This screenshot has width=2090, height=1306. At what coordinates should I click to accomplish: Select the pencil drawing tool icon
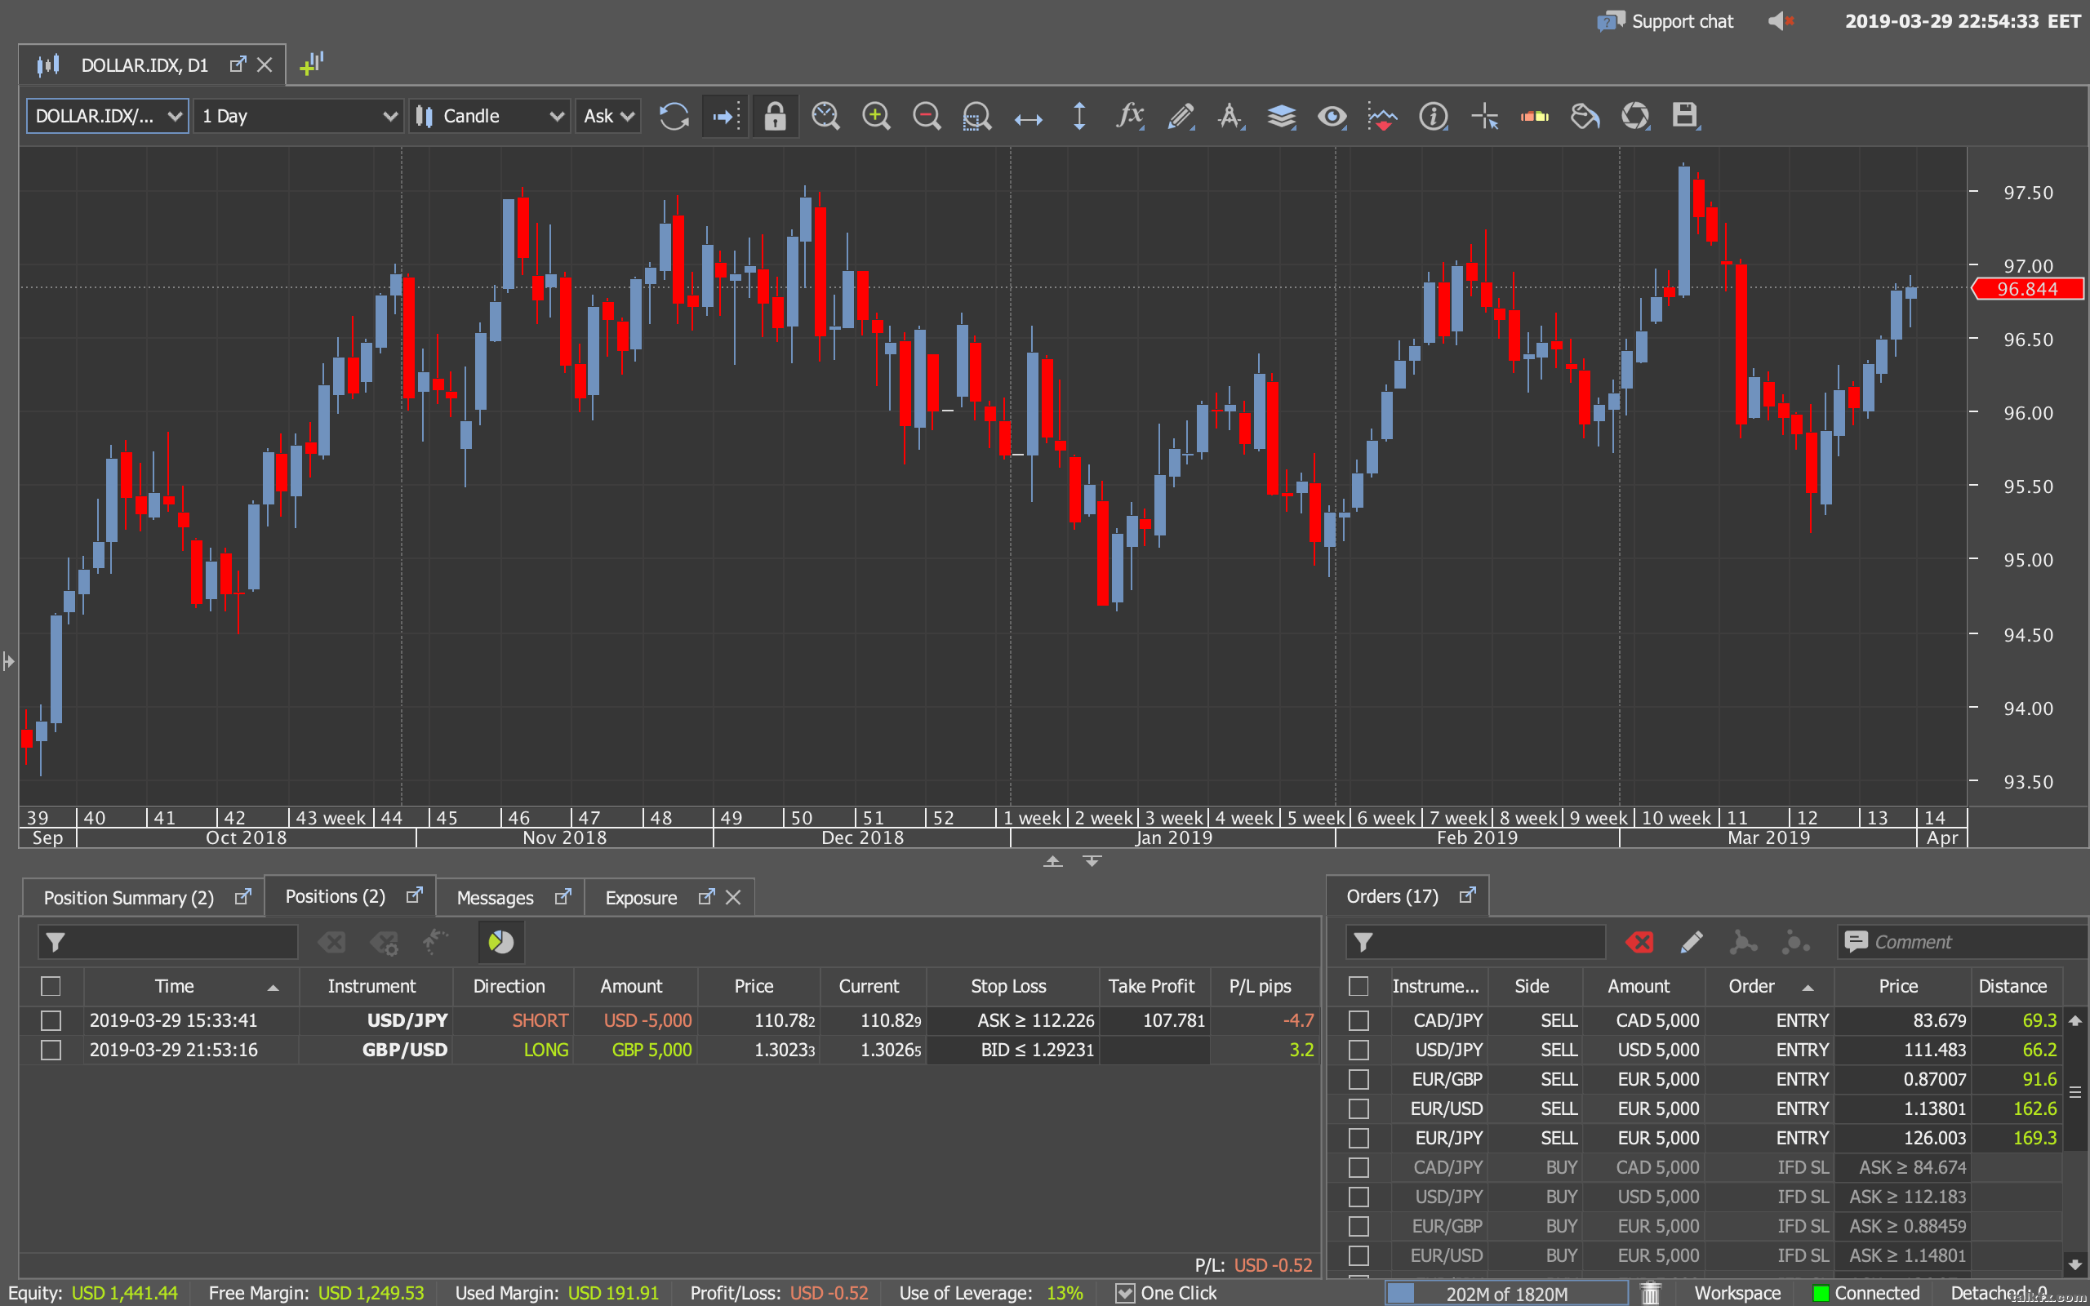pyautogui.click(x=1181, y=116)
